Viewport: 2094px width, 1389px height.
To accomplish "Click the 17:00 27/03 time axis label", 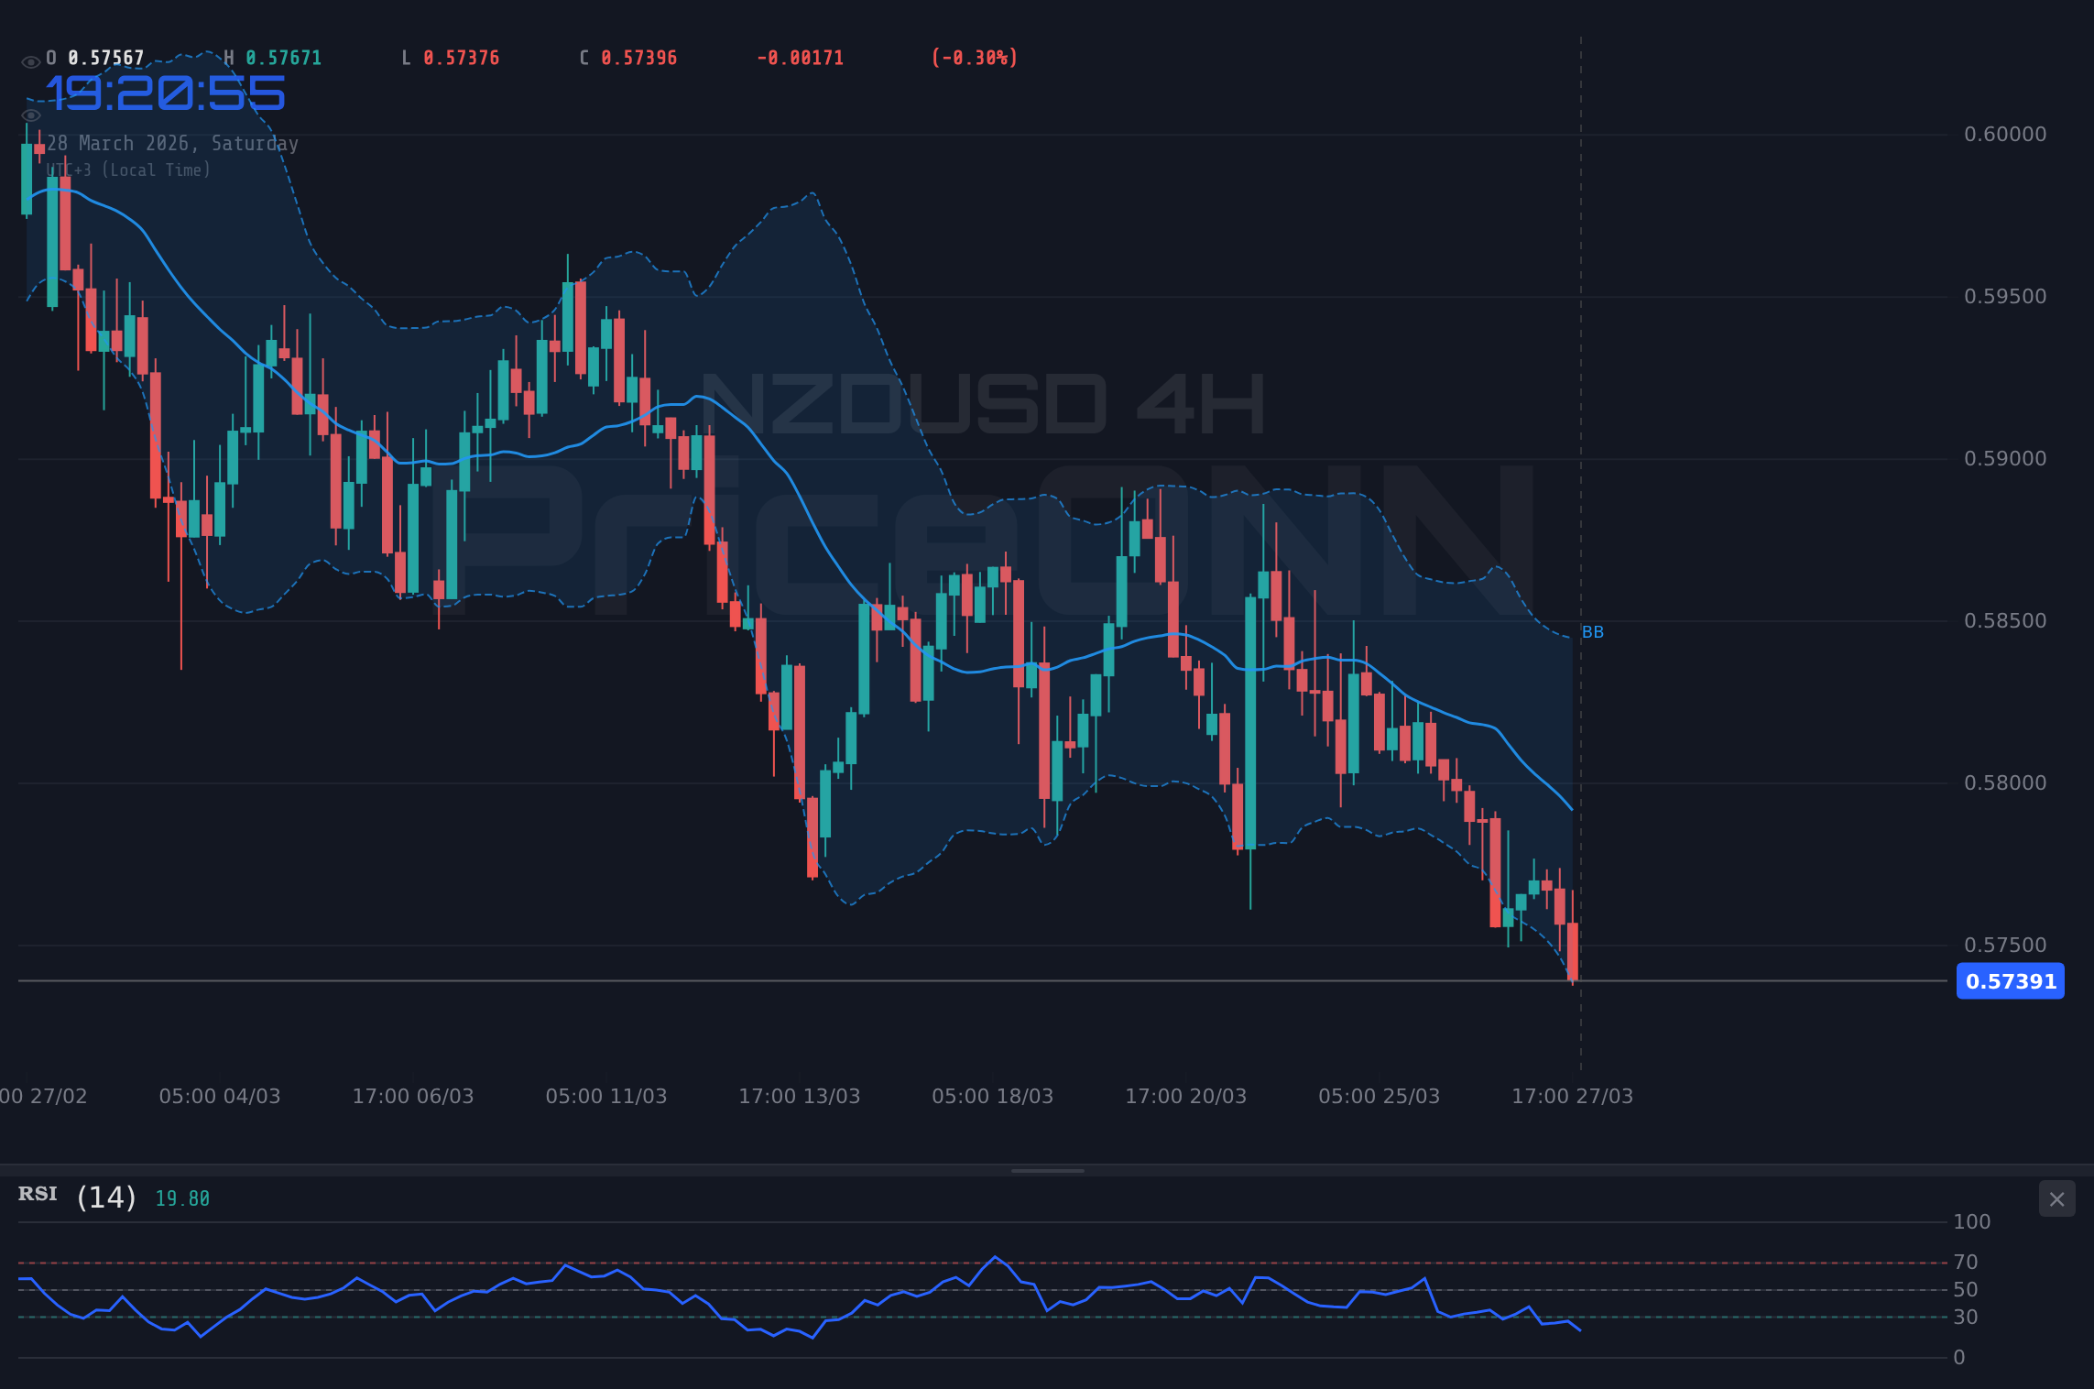I will coord(1574,1096).
